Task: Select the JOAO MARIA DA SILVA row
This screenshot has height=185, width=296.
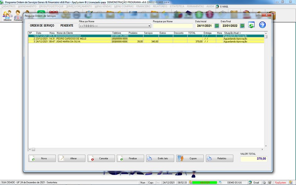Action: click(146, 41)
